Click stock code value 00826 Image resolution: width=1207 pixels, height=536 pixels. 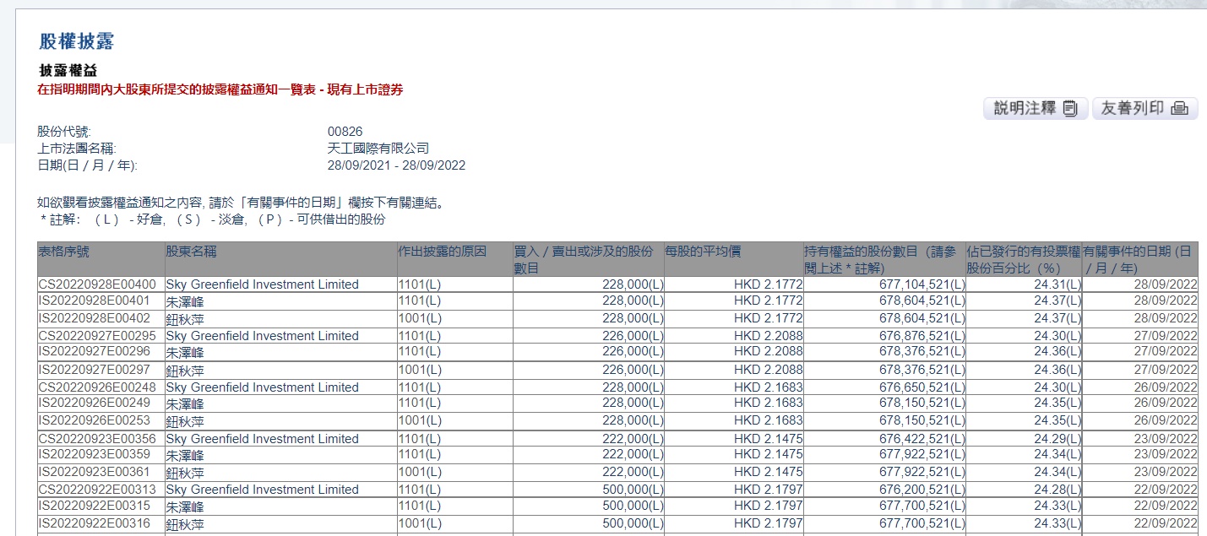pos(345,132)
